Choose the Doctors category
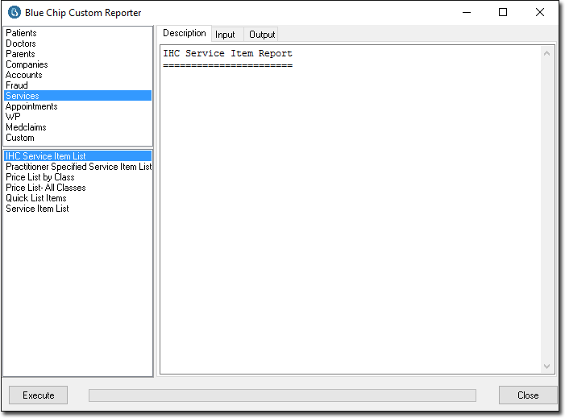Viewport: 565px width, 418px height. (20, 43)
